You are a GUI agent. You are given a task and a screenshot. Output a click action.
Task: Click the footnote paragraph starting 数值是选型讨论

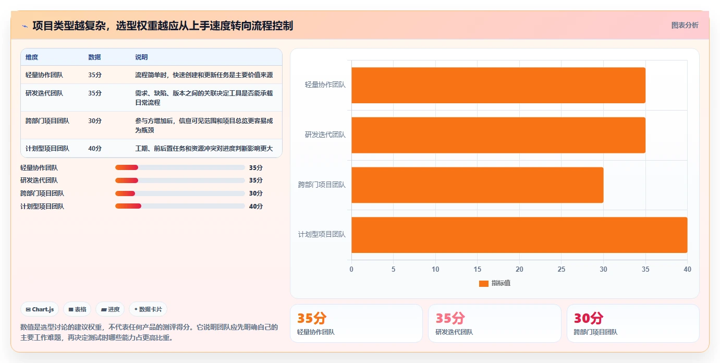(149, 332)
